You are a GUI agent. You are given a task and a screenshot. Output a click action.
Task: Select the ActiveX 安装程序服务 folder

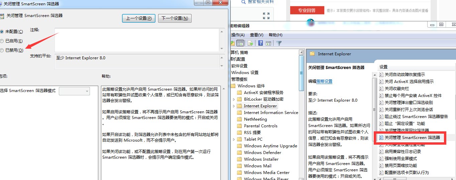click(260, 92)
